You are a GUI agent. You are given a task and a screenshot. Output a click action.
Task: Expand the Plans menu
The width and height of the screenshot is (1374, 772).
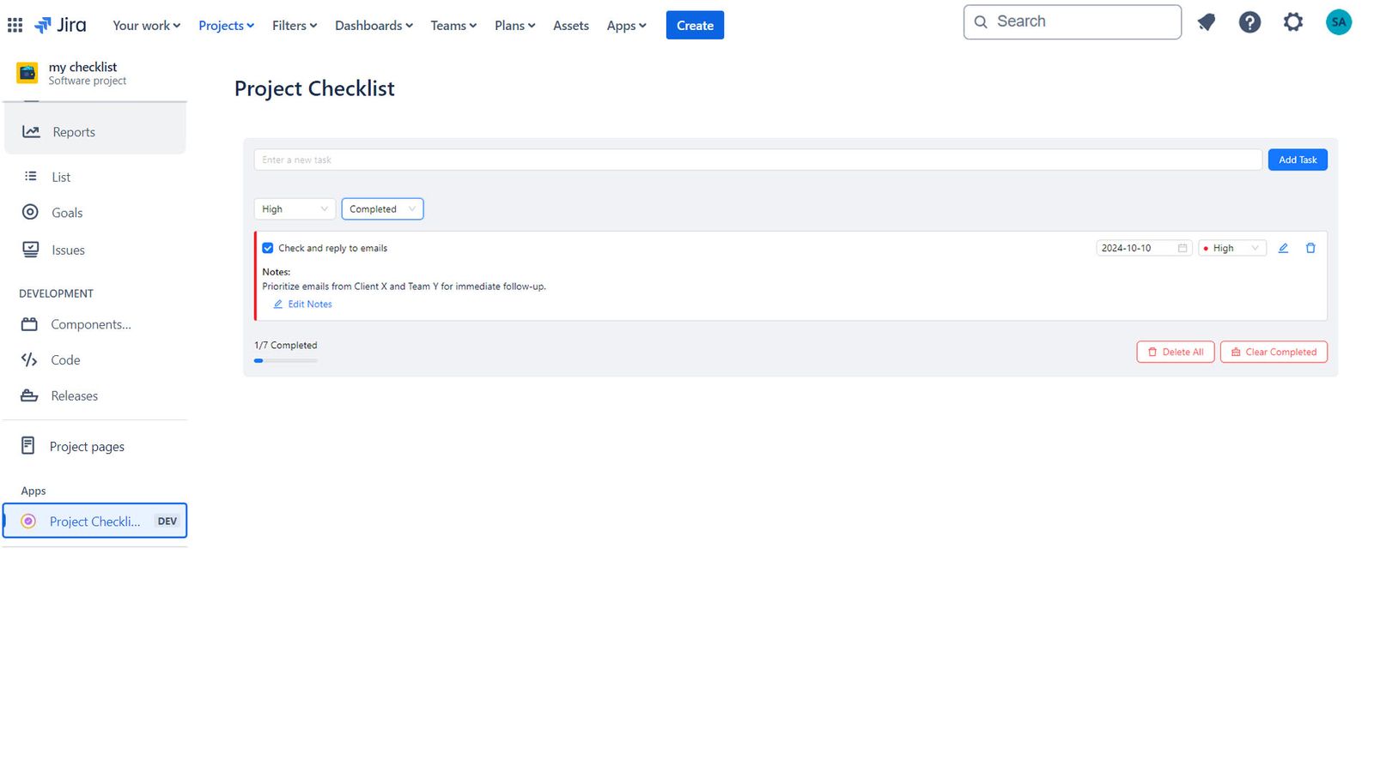515,26
